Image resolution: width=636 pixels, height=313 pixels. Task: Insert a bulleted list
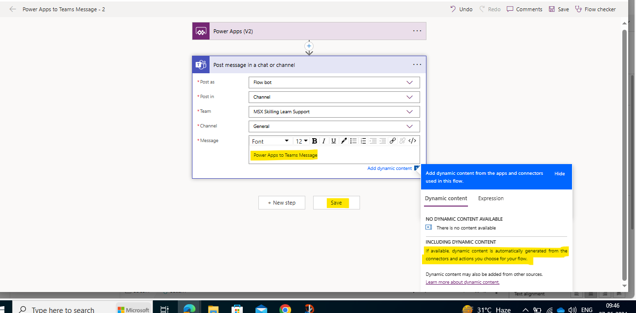pos(354,141)
